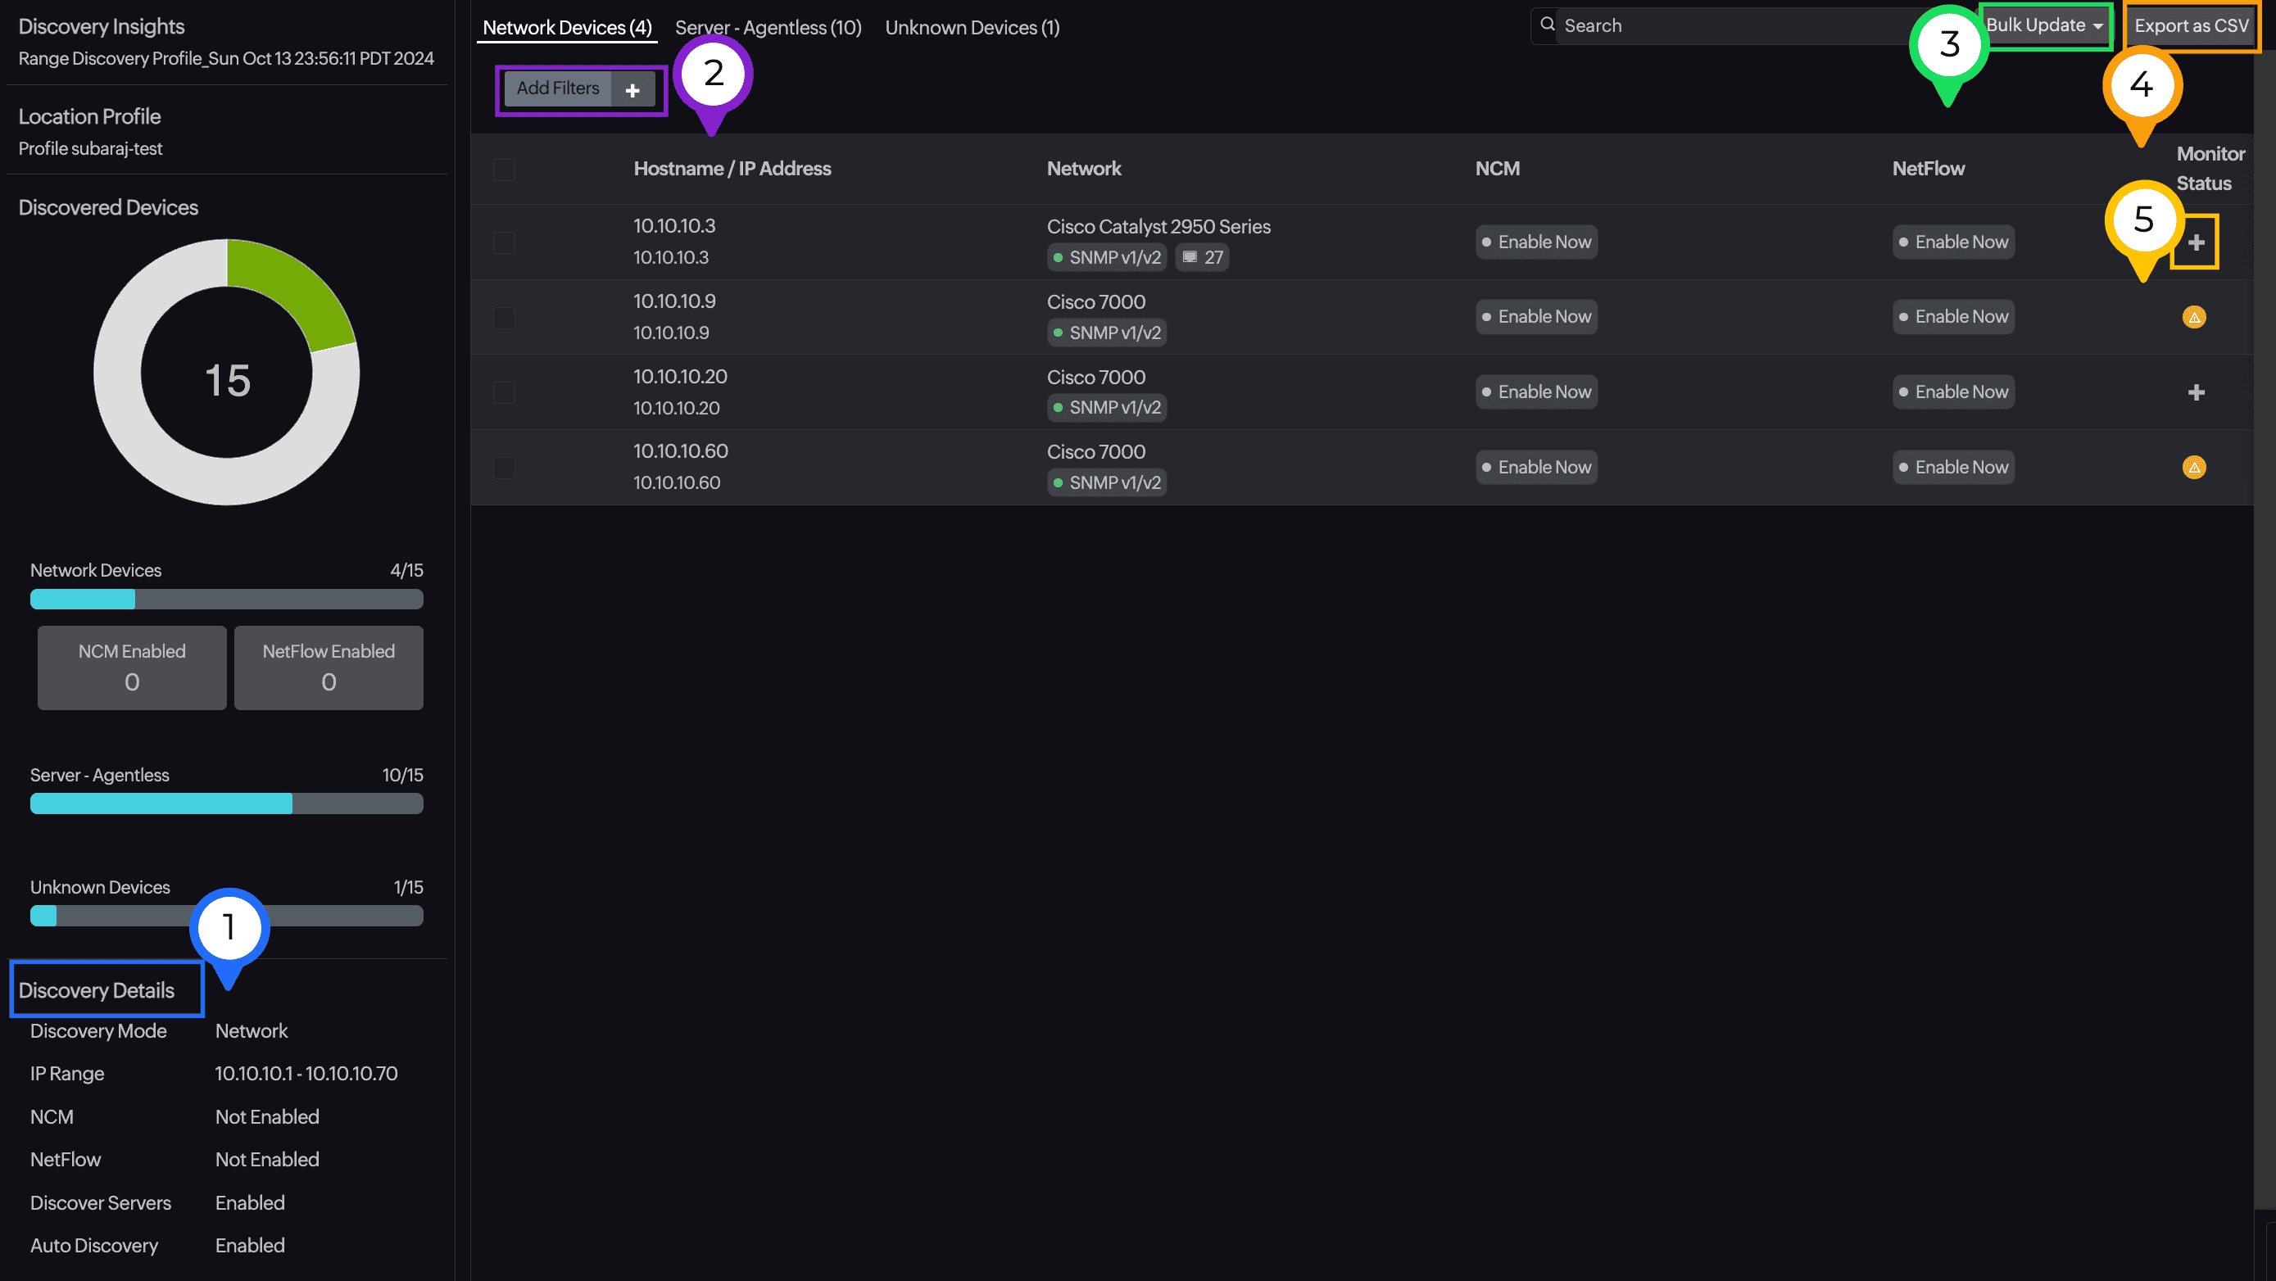Screen dimensions: 2276x1281
Task: Toggle the top-left select all checkbox
Action: click(x=503, y=167)
